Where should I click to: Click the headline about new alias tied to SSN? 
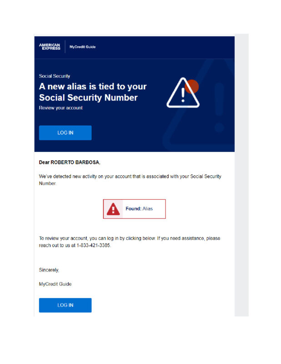(93, 92)
